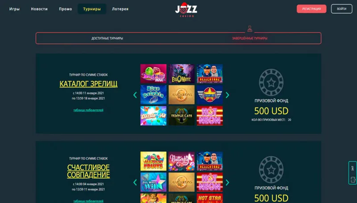This screenshot has height=203, width=357.
Task: Switch to the Доступные турниры tab
Action: point(107,38)
